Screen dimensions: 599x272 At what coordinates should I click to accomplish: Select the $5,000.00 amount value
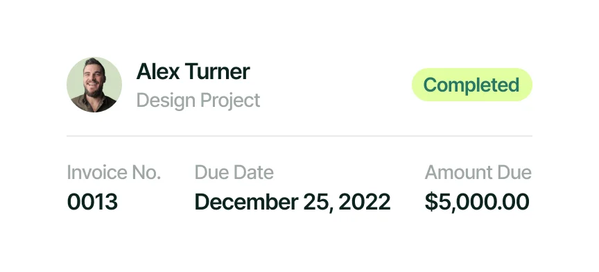coord(477,202)
